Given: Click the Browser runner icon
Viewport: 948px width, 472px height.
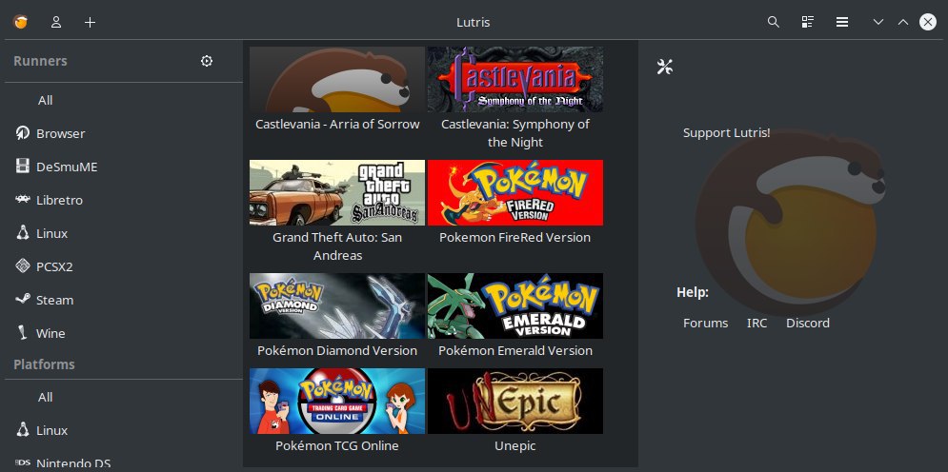Looking at the screenshot, I should tap(23, 133).
